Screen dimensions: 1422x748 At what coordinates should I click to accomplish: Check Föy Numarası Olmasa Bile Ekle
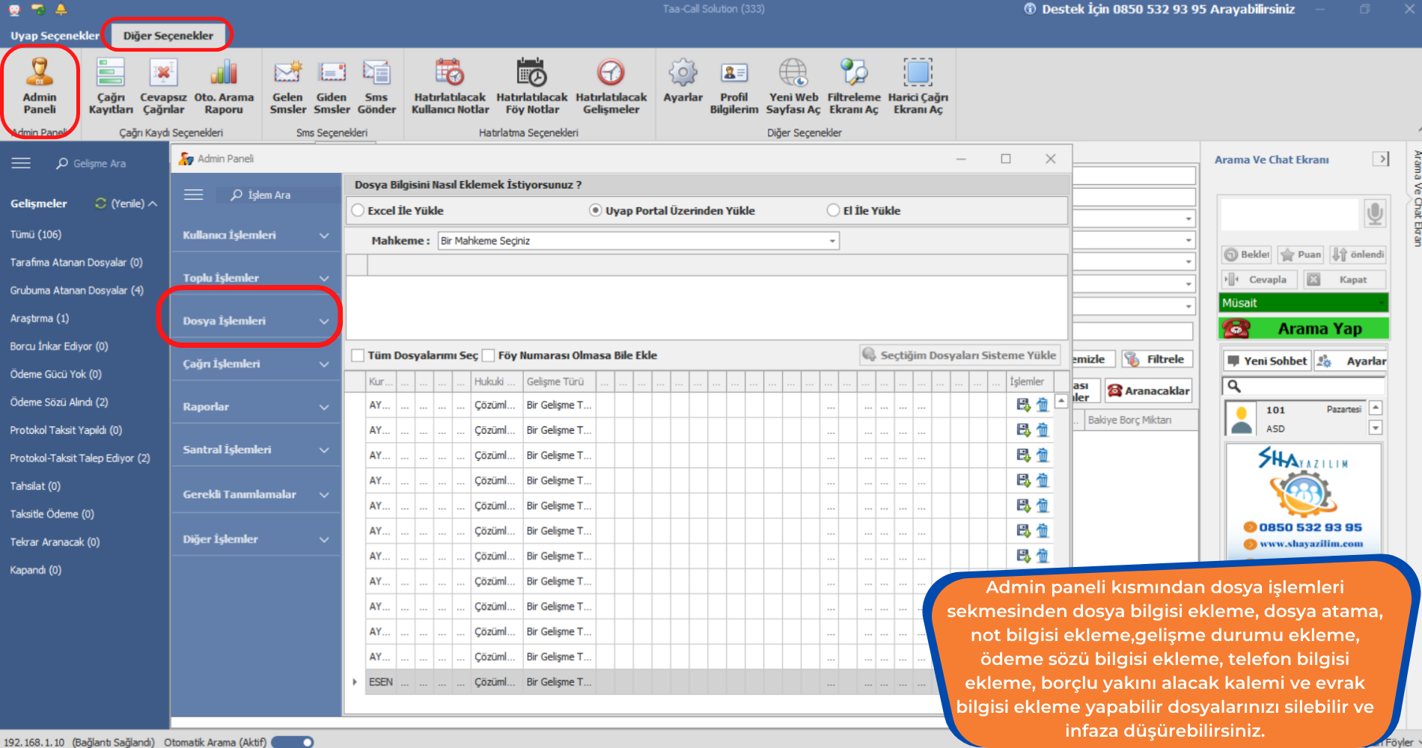[x=489, y=355]
